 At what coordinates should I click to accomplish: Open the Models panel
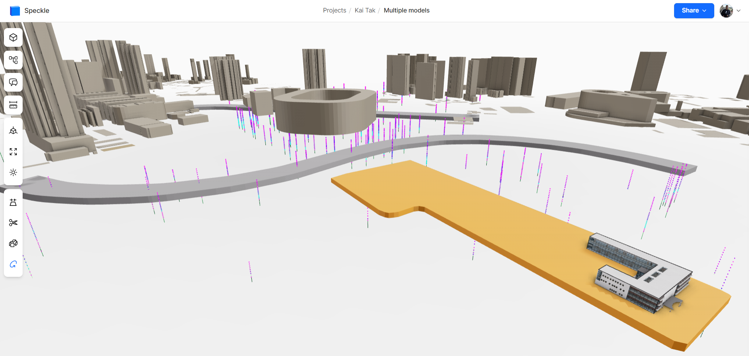click(x=13, y=37)
